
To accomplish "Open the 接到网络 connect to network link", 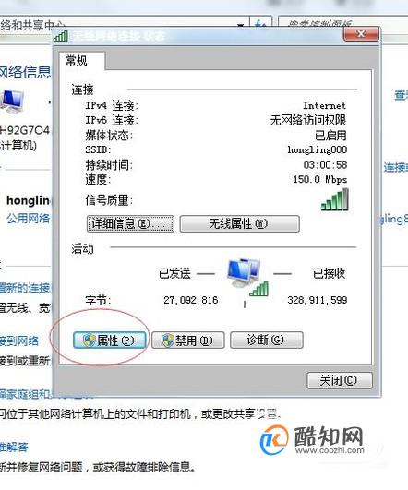I will (x=19, y=341).
